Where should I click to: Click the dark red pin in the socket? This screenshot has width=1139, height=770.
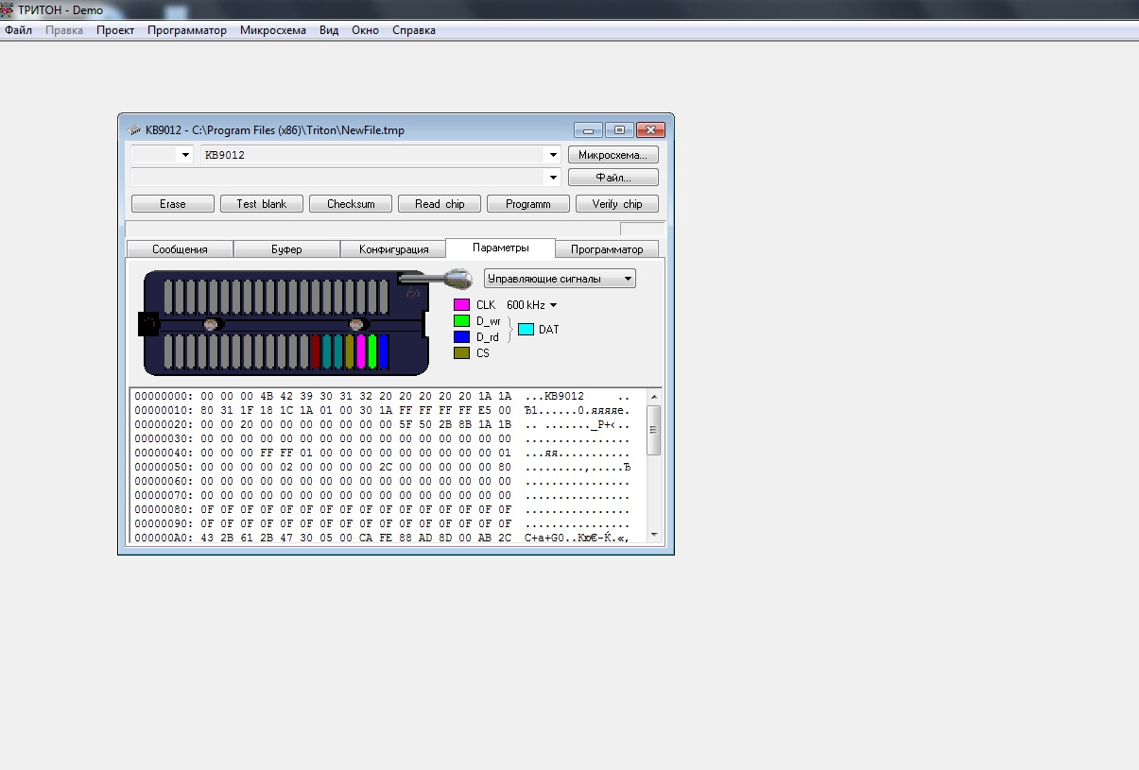click(316, 351)
